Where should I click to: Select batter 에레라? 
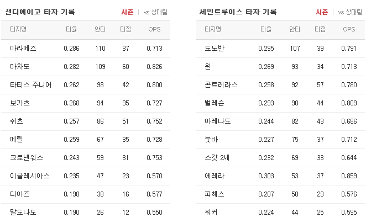click(x=215, y=176)
